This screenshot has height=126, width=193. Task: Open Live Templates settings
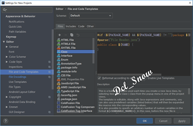pyautogui.click(x=18, y=82)
